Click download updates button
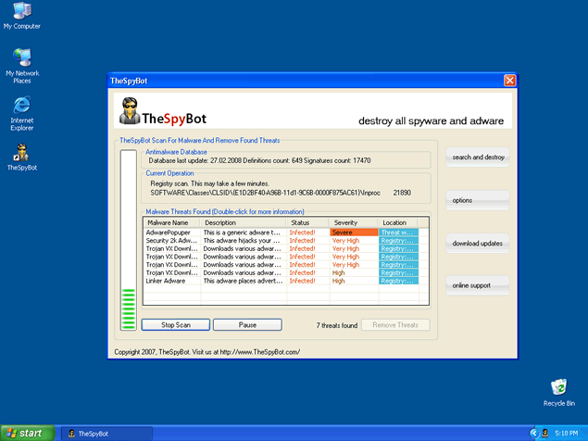The height and width of the screenshot is (441, 588). [x=478, y=243]
